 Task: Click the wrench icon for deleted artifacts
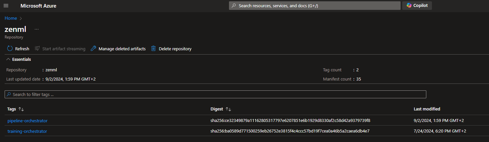point(93,49)
